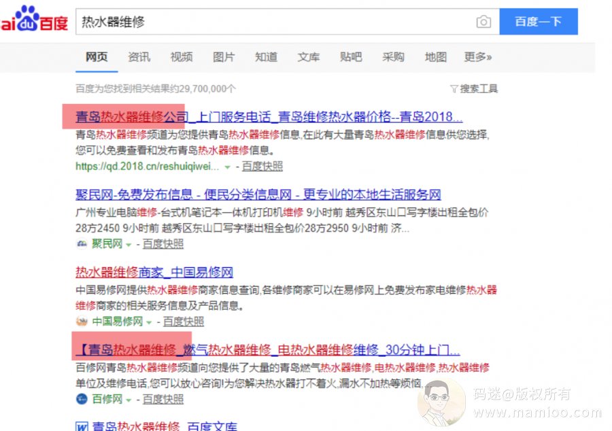Click the 百度文库 W icon

tap(82, 427)
